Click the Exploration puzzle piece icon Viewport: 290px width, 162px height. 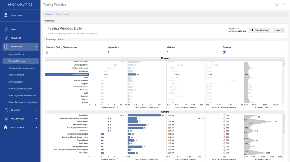click(6, 127)
